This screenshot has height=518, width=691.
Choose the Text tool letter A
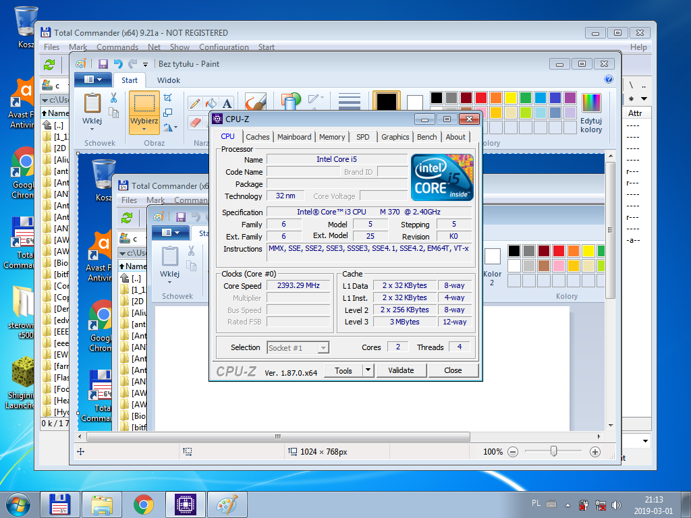227,104
